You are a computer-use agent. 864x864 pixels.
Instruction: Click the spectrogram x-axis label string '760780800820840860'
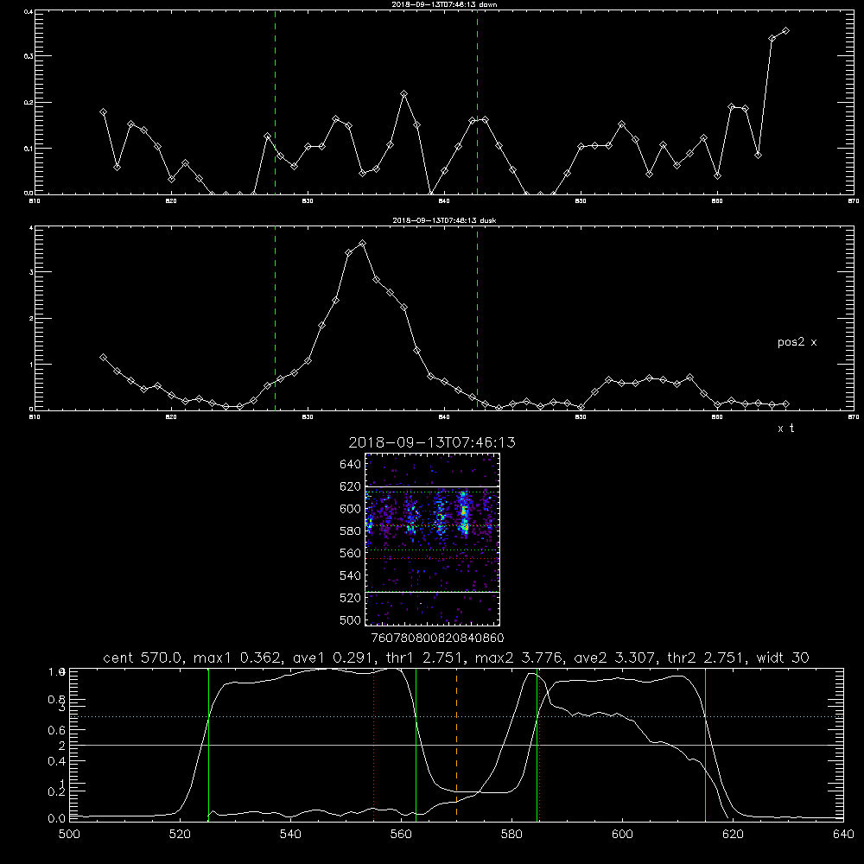click(x=437, y=638)
